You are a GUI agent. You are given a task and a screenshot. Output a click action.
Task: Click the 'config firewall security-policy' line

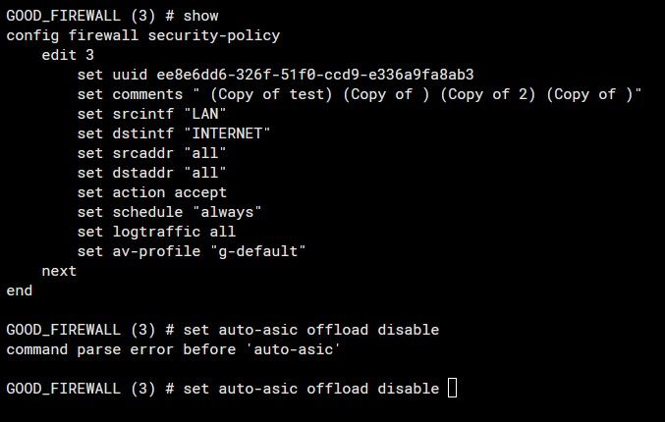coord(142,35)
